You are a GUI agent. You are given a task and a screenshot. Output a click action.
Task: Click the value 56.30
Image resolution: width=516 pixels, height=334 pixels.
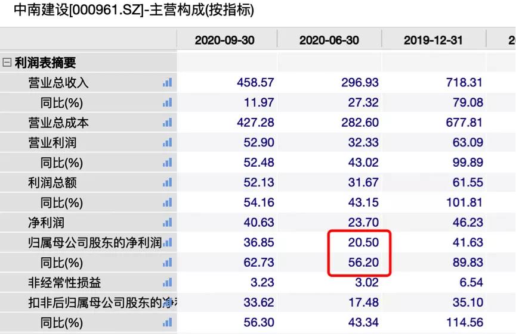coord(259,323)
